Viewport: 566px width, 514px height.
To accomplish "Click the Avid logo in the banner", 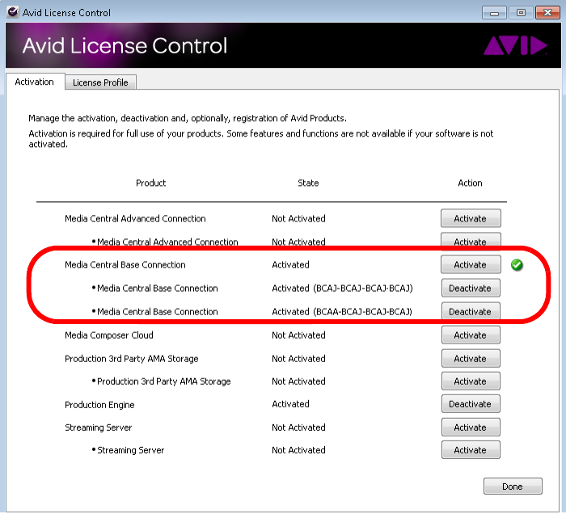I will 515,45.
